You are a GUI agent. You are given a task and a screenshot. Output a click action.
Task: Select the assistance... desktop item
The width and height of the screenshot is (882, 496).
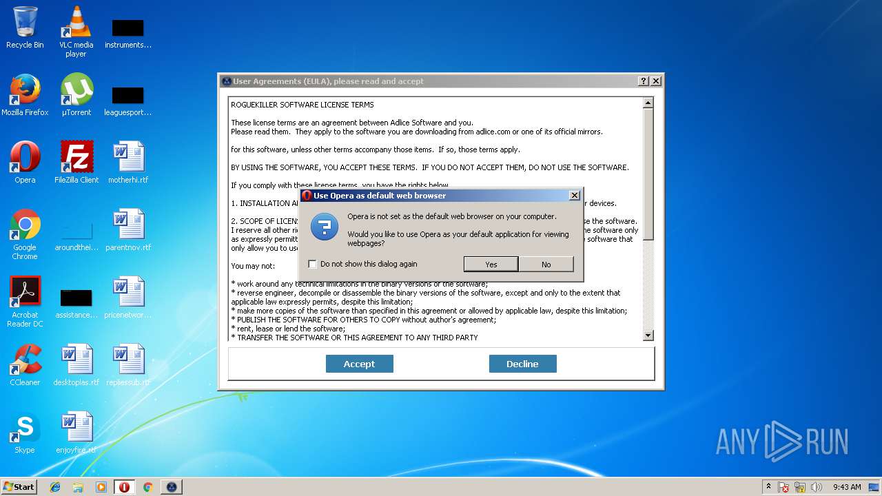[x=76, y=303]
